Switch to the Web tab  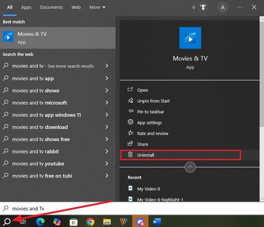coord(76,7)
